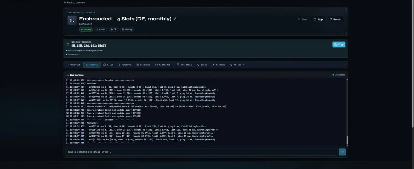The image size is (414, 169).
Task: Click the Connected status indicator
Action: point(339,75)
